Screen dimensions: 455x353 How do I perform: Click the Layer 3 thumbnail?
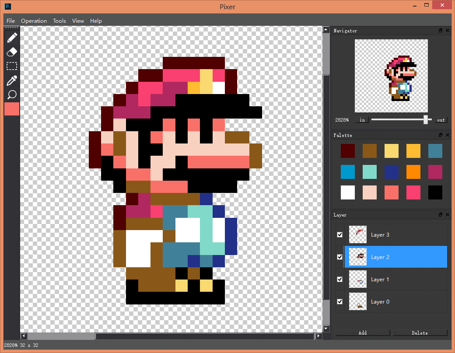[x=357, y=234]
